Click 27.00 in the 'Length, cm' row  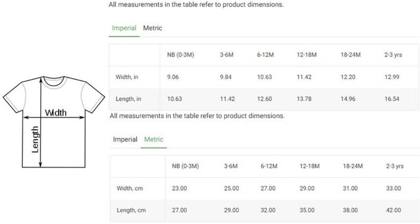pos(179,210)
